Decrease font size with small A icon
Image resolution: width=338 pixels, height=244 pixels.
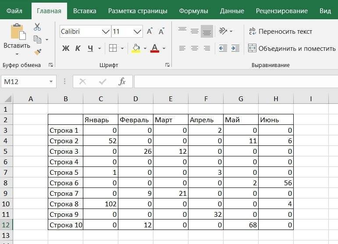click(161, 31)
